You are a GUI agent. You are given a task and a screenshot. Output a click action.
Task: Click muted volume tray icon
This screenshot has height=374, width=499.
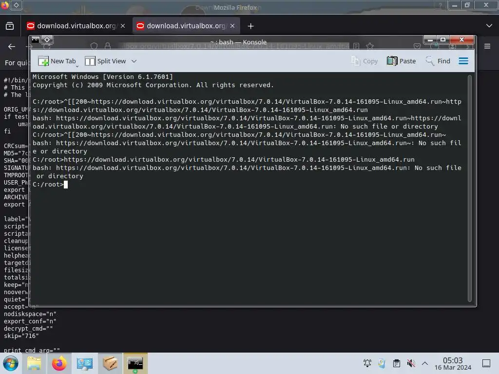[x=411, y=363]
